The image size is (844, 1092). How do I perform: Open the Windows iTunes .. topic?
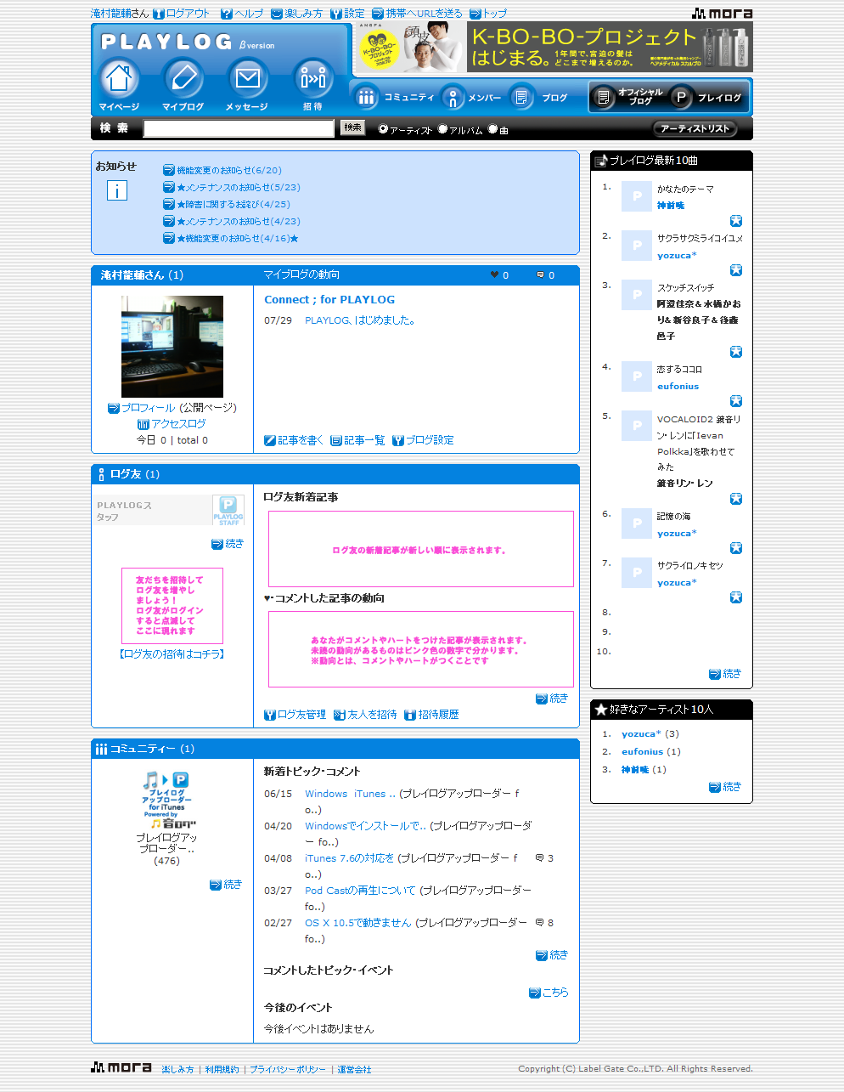[x=350, y=794]
